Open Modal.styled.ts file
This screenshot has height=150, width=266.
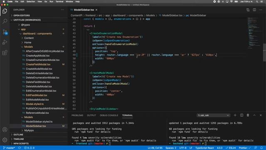pos(34,104)
